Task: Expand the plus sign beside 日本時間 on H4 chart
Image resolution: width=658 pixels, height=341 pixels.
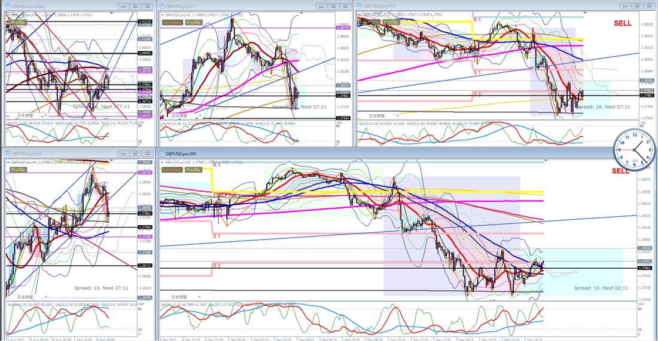Action: click(46, 297)
